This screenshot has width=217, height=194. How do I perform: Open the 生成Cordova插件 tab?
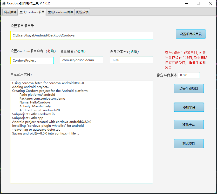click(60, 12)
